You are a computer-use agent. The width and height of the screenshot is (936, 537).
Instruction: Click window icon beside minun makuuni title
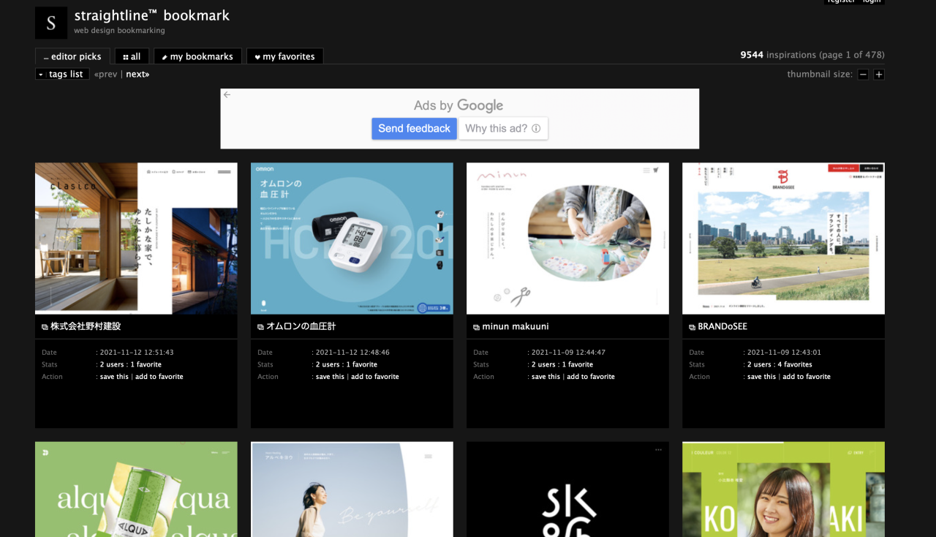tap(477, 327)
